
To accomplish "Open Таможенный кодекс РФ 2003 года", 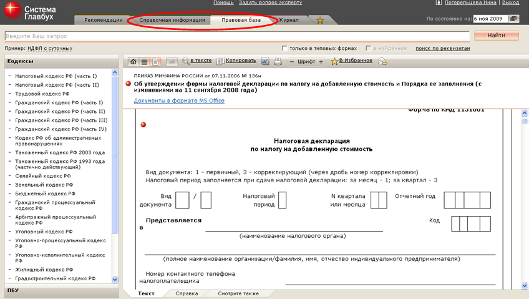I will [x=60, y=152].
